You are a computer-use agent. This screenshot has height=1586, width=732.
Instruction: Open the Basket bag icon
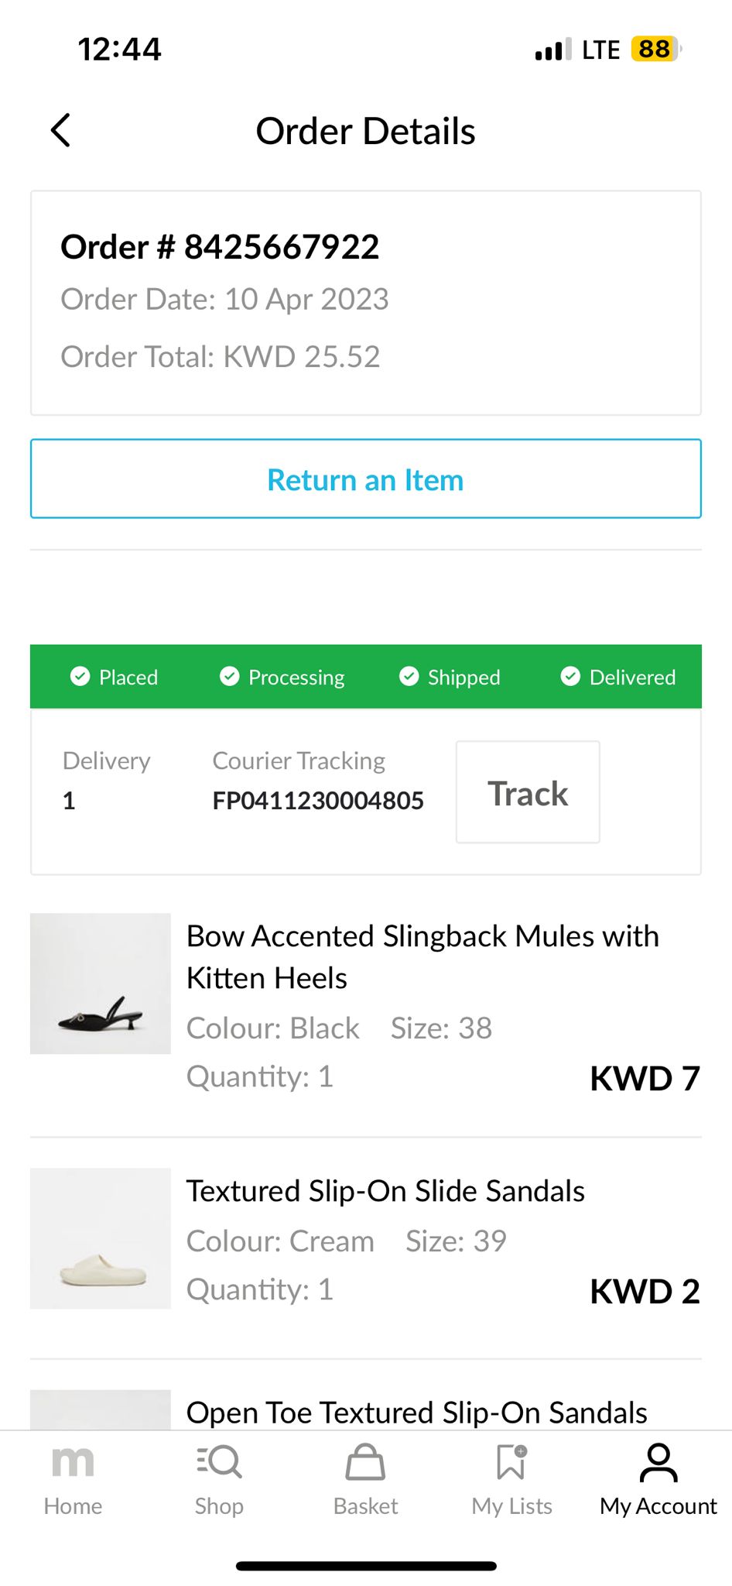tap(365, 1462)
